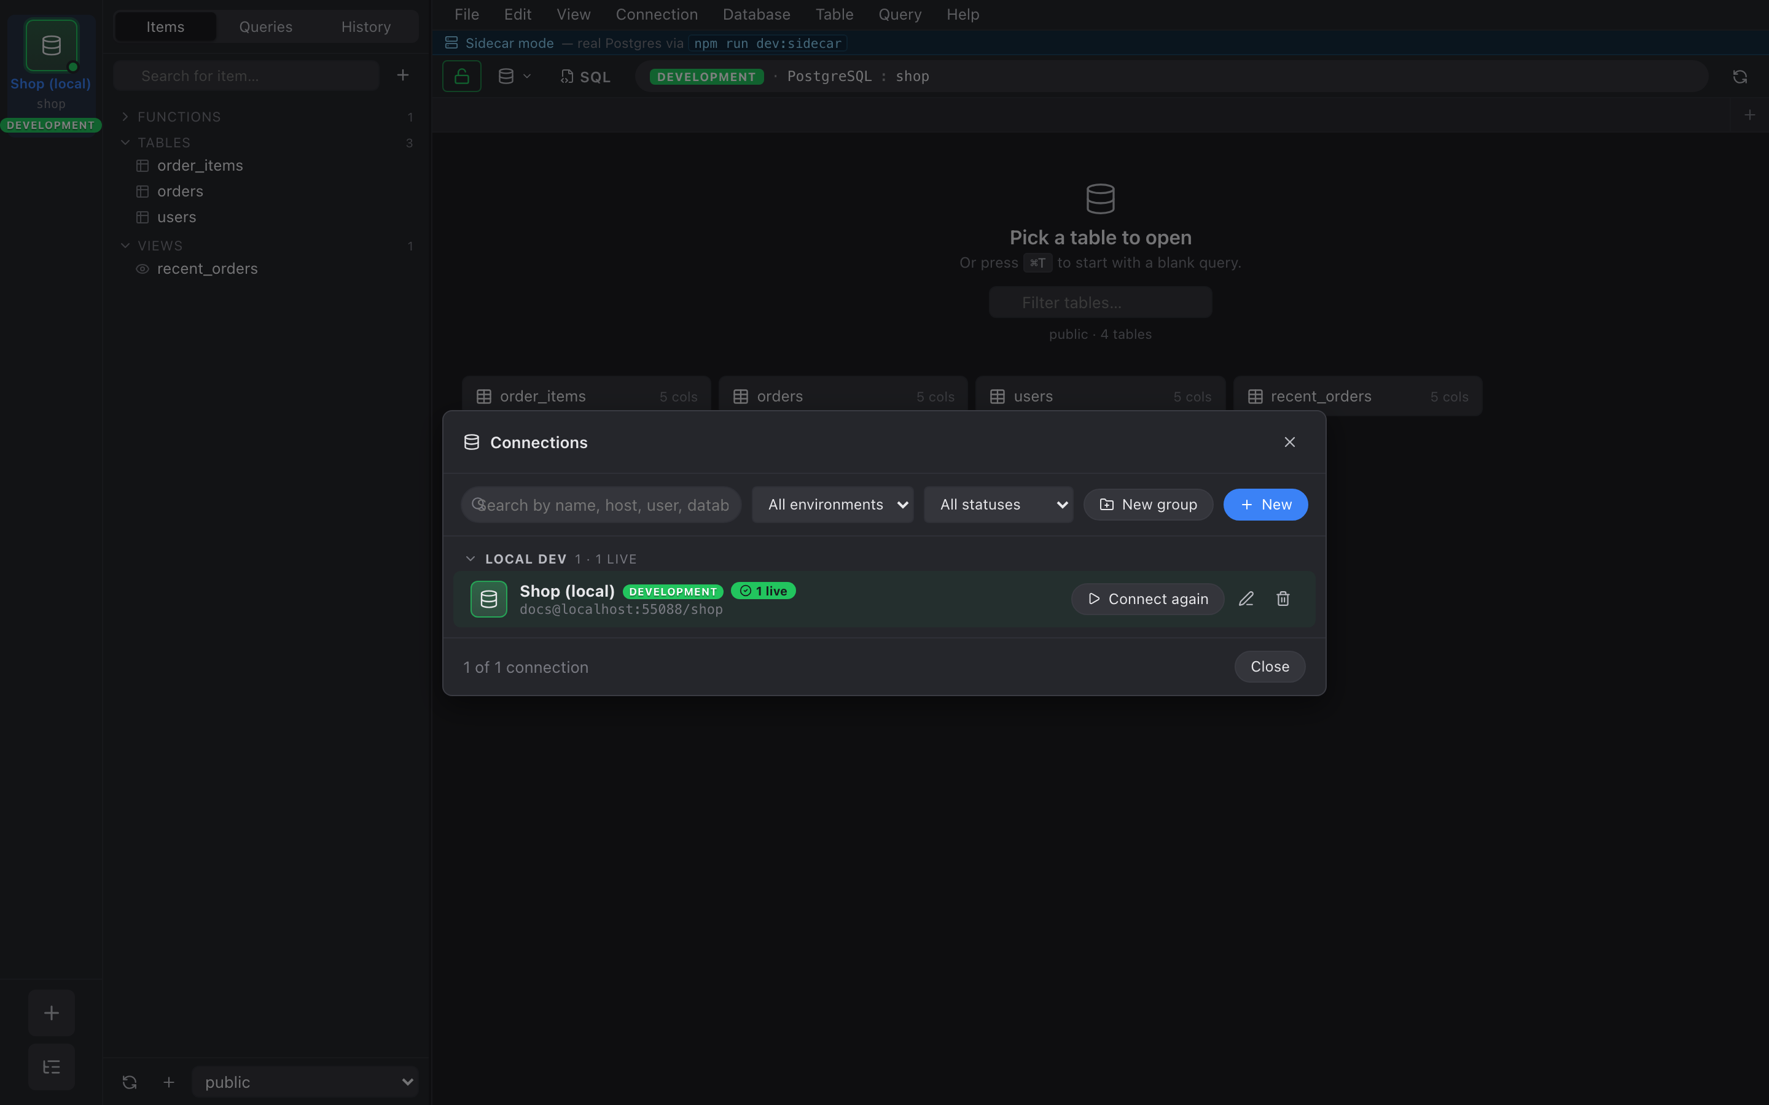Screen dimensions: 1769x1105
Task: Click the Sidecar mode banner icon
Action: click(x=451, y=43)
